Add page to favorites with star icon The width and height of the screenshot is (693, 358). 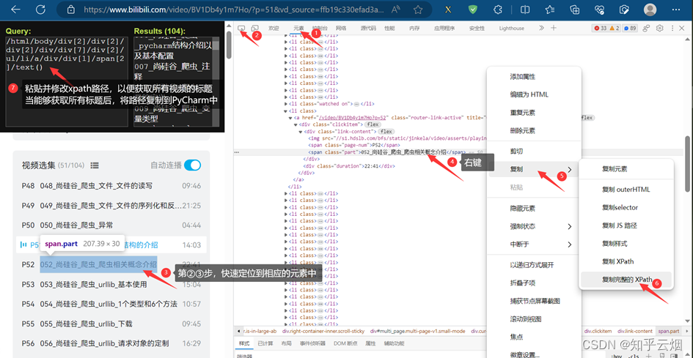[418, 10]
